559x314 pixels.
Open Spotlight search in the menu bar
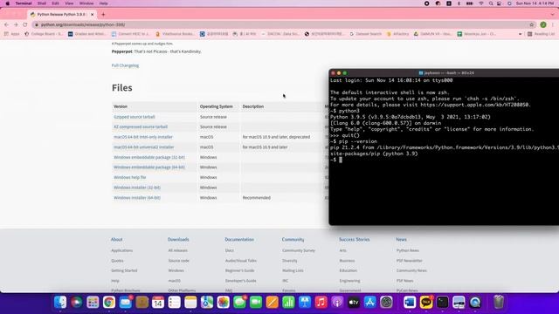491,3
